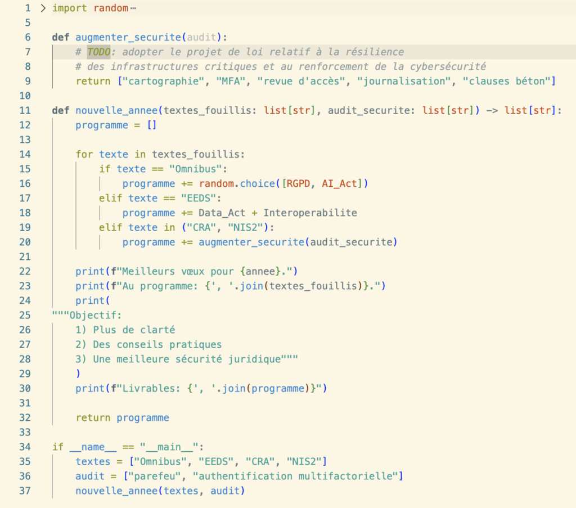Click the return programme statement
576x508 pixels.
(123, 418)
